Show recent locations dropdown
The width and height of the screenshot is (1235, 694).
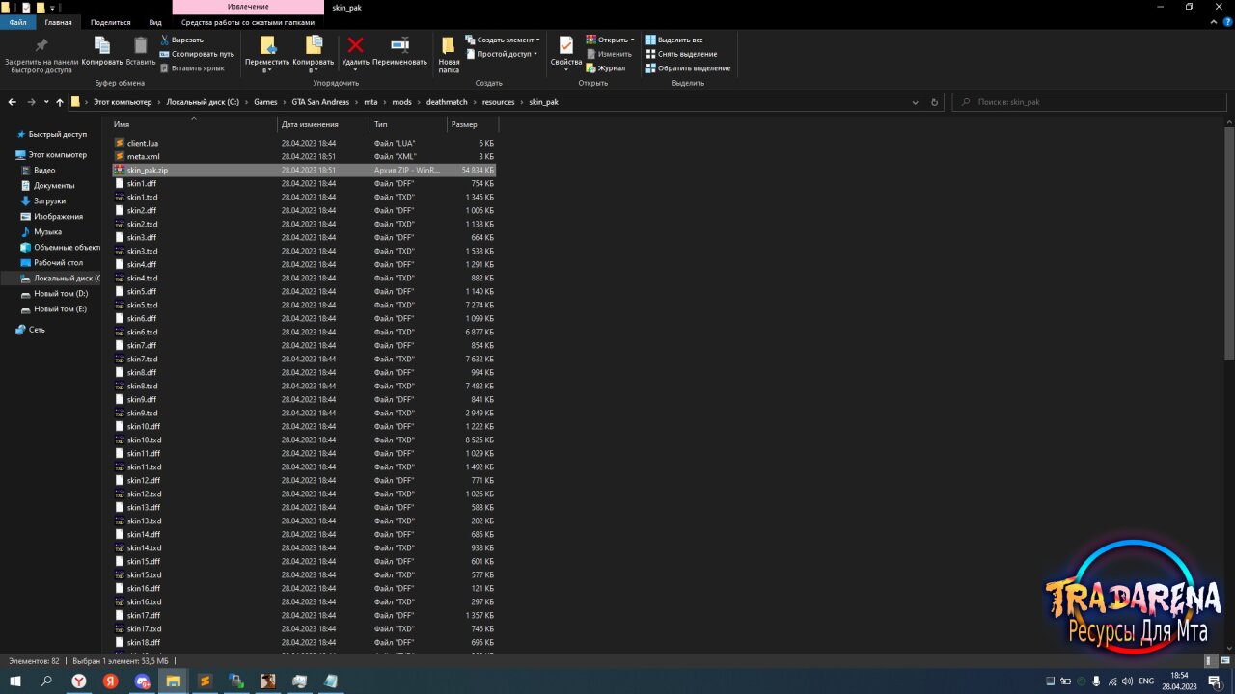tap(45, 102)
